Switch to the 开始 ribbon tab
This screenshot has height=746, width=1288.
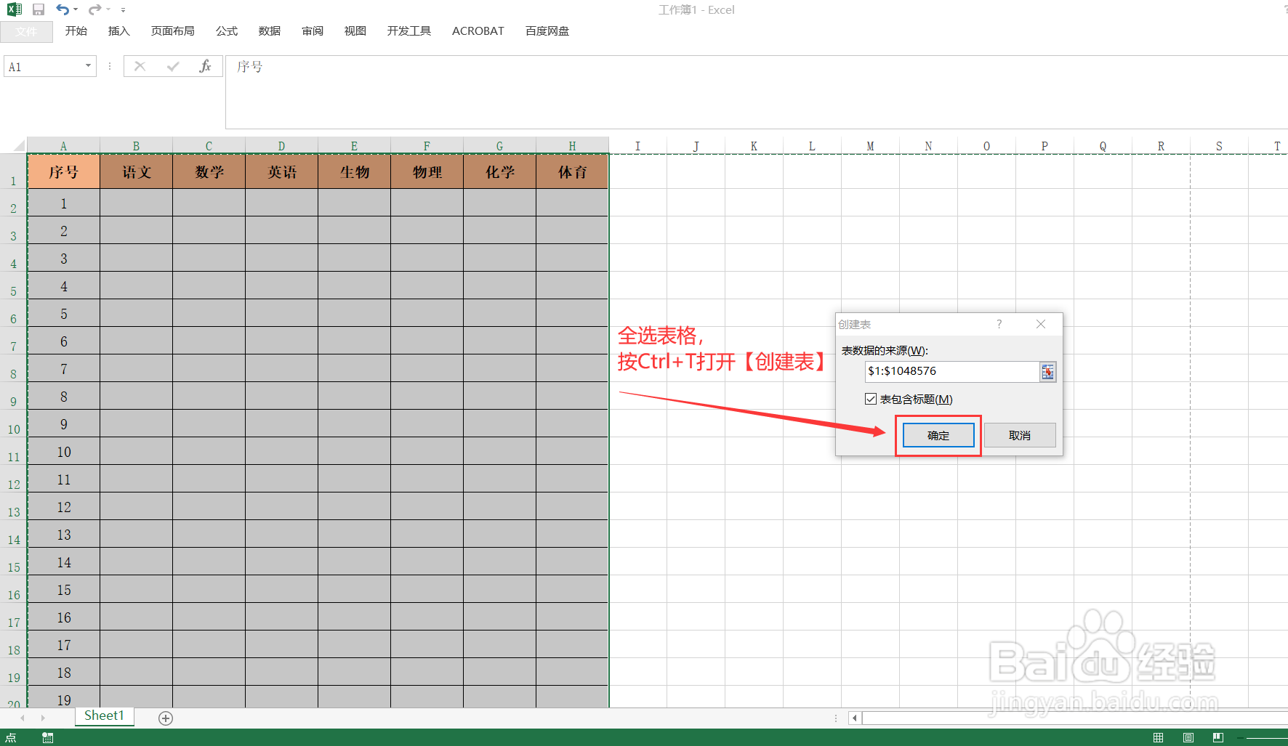point(76,31)
